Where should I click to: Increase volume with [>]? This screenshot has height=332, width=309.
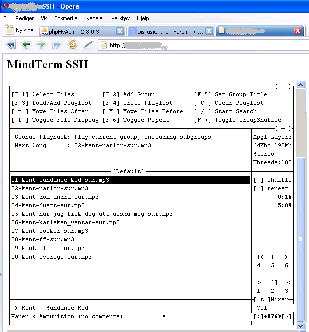pyautogui.click(x=286, y=316)
